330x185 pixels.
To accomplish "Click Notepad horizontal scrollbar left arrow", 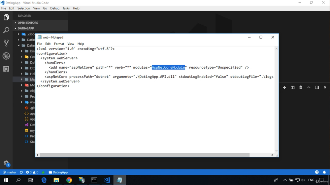I will click(x=38, y=155).
